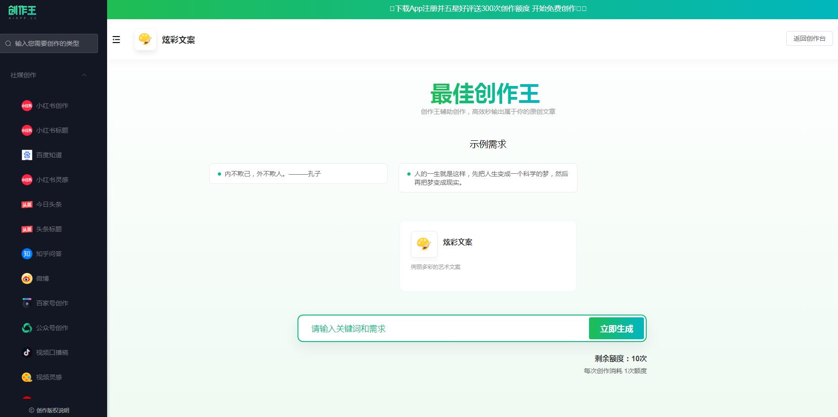Click the 今日头条 icon
Image resolution: width=838 pixels, height=417 pixels.
pos(27,204)
